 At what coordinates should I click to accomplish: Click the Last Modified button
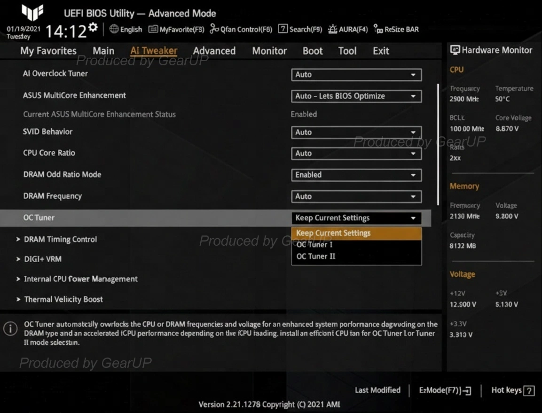[x=377, y=390]
